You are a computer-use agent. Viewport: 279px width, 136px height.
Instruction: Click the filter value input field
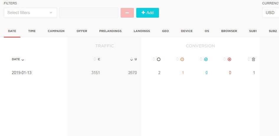tap(88, 13)
